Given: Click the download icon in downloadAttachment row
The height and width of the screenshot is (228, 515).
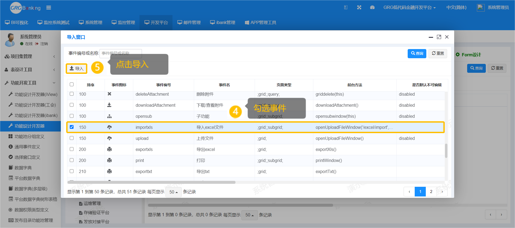Looking at the screenshot, I should [x=109, y=105].
